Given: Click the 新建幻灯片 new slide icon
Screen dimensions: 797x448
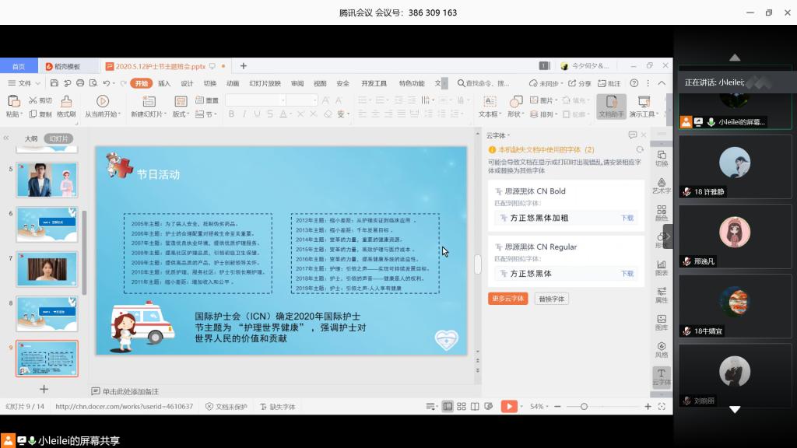Looking at the screenshot, I should pos(146,101).
